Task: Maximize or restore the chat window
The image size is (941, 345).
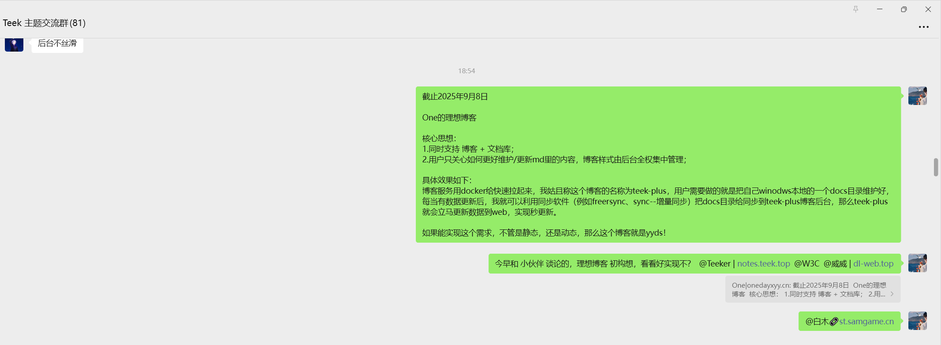Action: (904, 9)
